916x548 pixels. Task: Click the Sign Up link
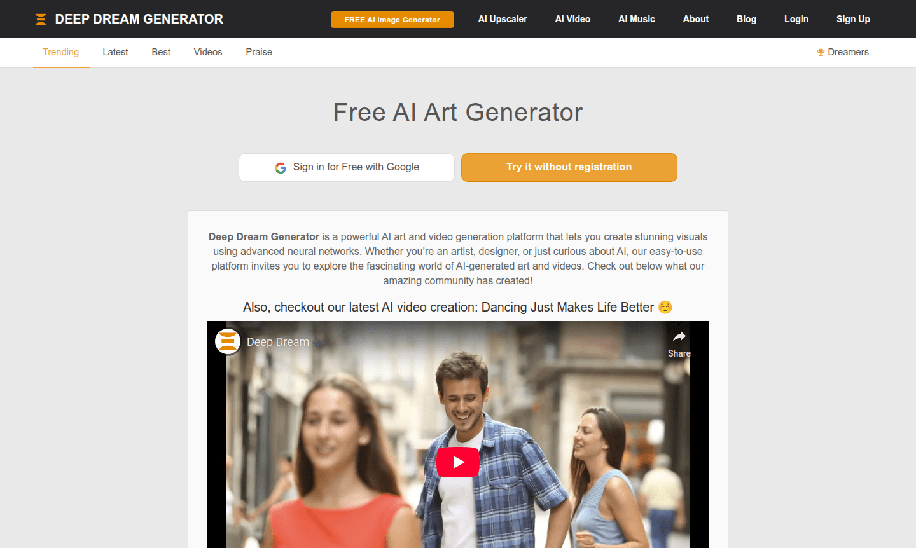tap(853, 19)
